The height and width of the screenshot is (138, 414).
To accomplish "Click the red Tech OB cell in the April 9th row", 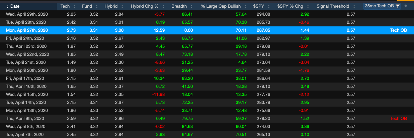I will (x=398, y=119).
